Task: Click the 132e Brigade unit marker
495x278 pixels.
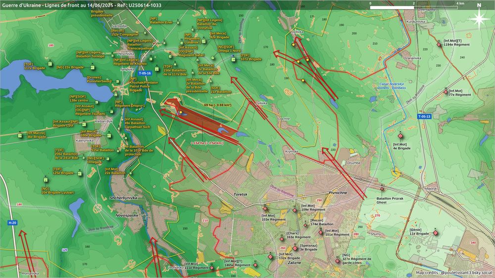Action: point(270,257)
